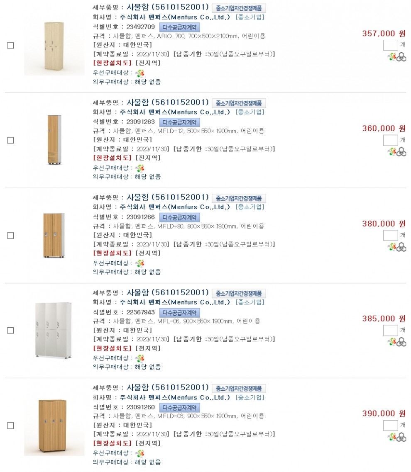The height and width of the screenshot is (472, 411).
Task: Select the checkbox for the MFLD-80 locker
Action: point(10,236)
